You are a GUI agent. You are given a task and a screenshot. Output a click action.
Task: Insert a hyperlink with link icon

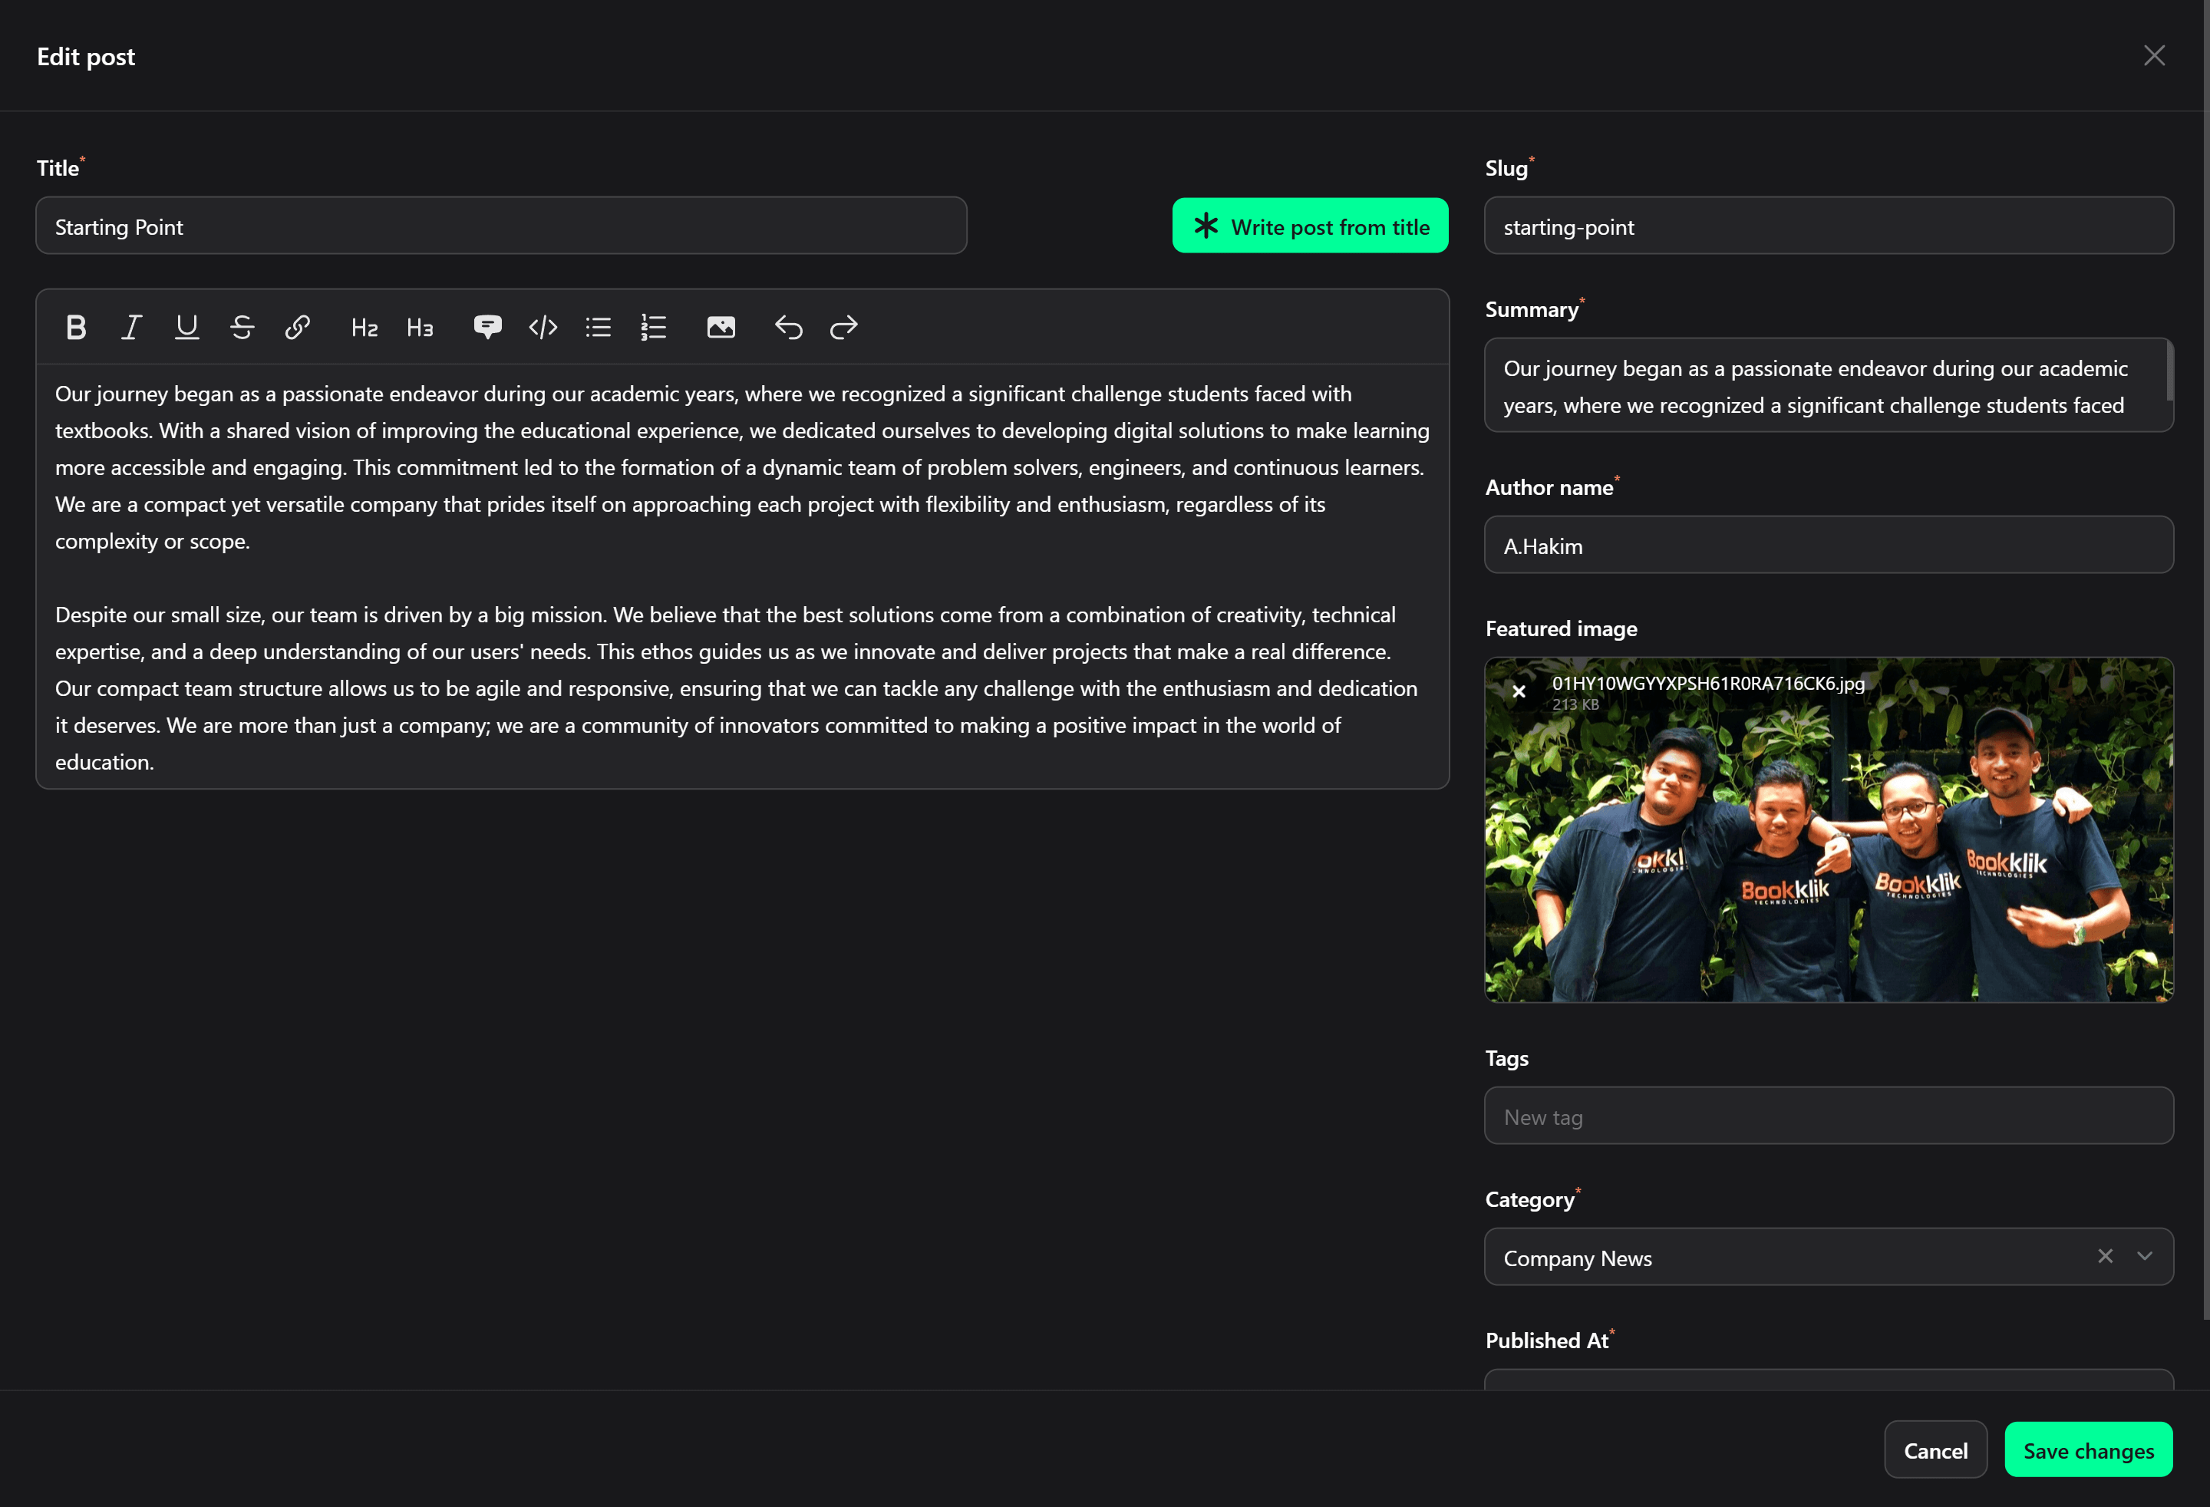(297, 328)
